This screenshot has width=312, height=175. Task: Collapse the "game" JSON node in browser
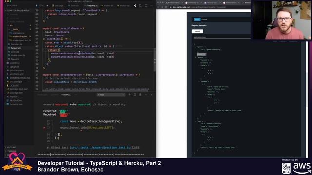click(x=195, y=47)
